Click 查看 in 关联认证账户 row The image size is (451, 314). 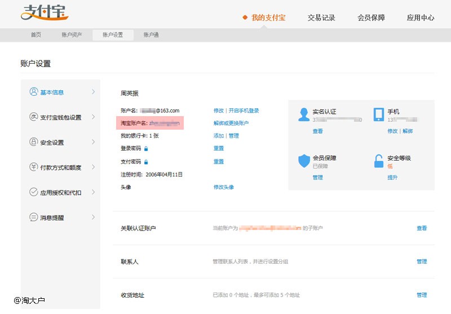click(422, 228)
